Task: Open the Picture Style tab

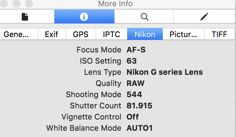Action: coord(183,34)
